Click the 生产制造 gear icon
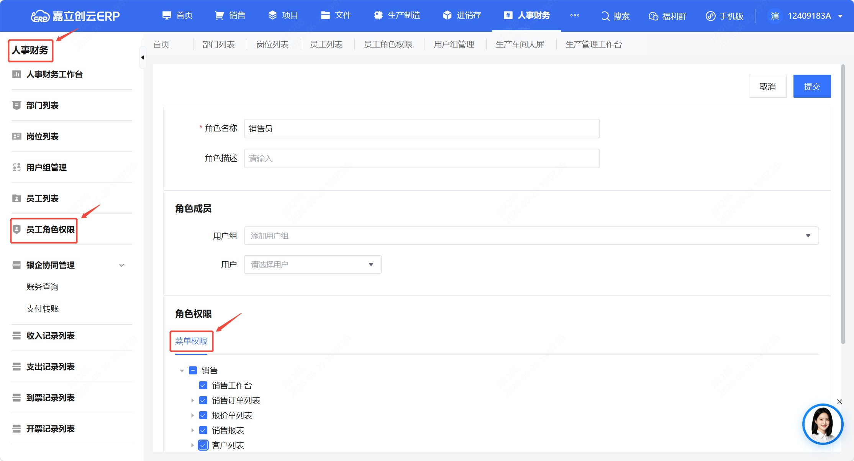The height and width of the screenshot is (461, 854). (378, 15)
